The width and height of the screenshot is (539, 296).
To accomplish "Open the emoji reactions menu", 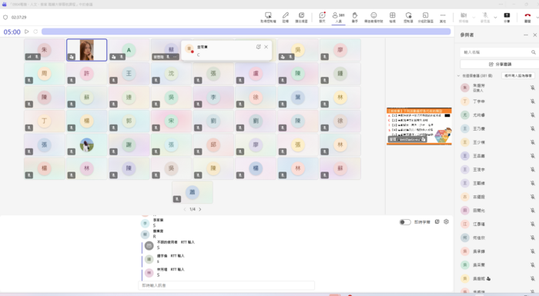I will (x=373, y=17).
